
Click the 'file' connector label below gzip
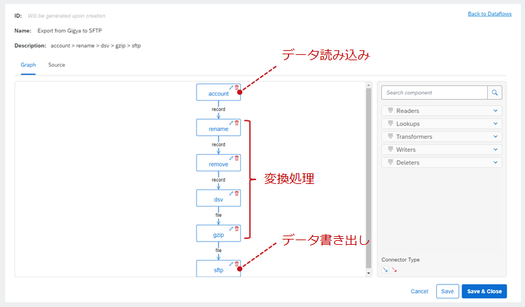218,250
